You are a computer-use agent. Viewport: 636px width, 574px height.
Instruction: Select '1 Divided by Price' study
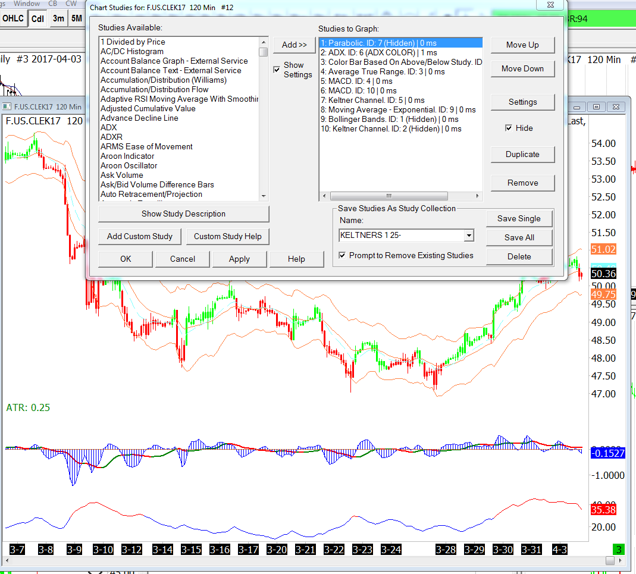pyautogui.click(x=133, y=42)
